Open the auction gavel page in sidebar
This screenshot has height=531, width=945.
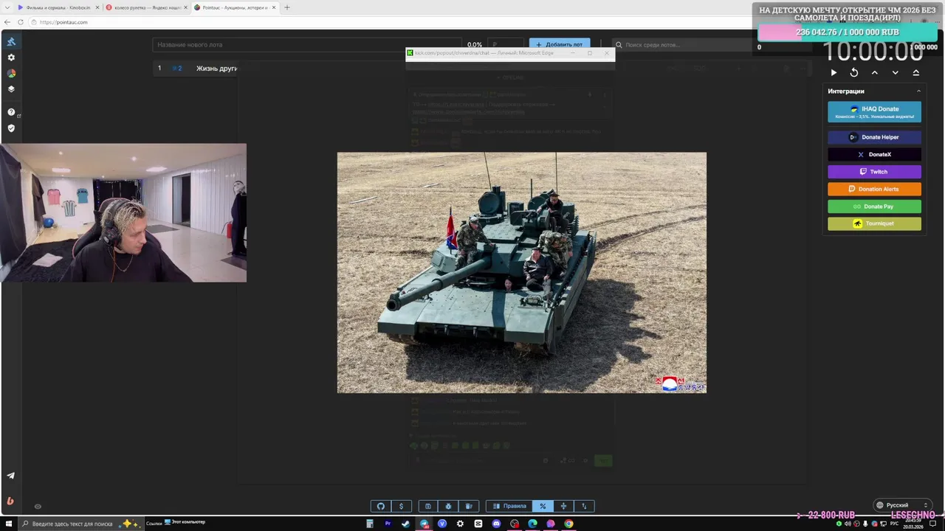(11, 41)
